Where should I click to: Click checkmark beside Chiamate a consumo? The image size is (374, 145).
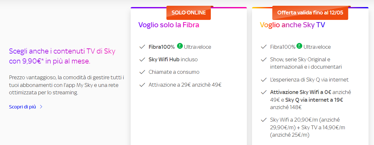pyautogui.click(x=142, y=72)
